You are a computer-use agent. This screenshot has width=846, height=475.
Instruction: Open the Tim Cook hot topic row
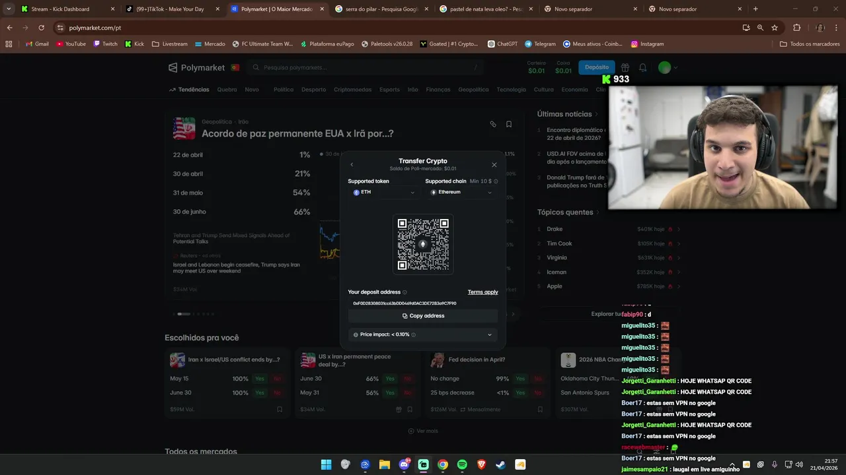point(609,243)
